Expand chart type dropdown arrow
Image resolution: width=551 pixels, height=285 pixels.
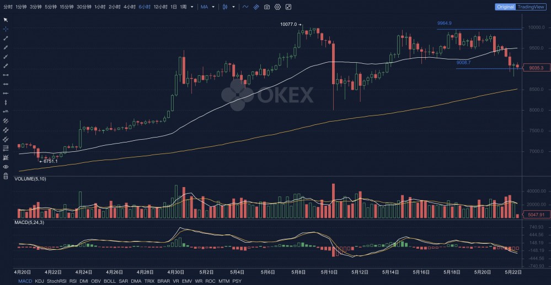click(x=233, y=7)
